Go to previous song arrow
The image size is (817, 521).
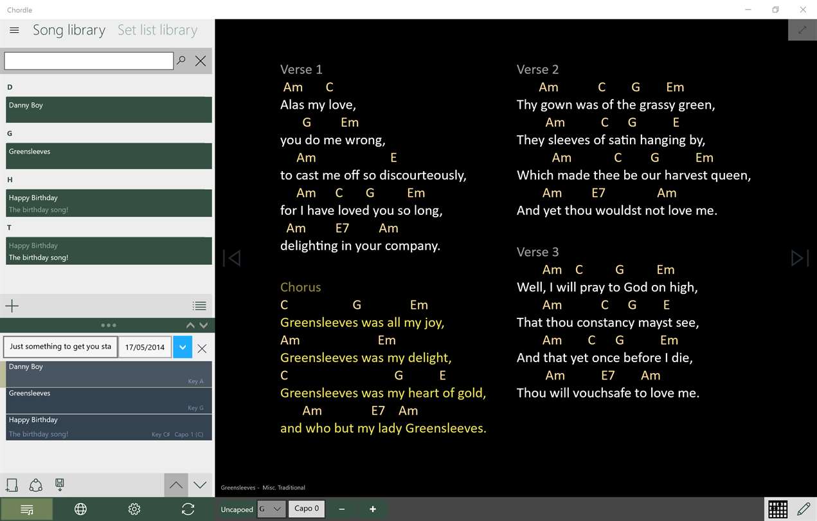[x=231, y=258]
